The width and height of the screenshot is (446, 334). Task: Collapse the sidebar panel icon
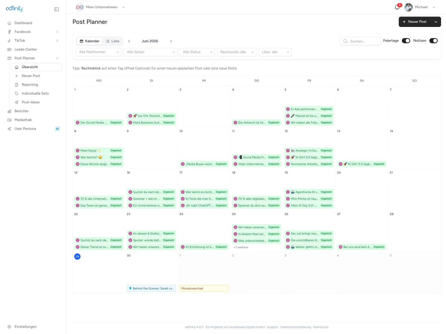[x=57, y=9]
